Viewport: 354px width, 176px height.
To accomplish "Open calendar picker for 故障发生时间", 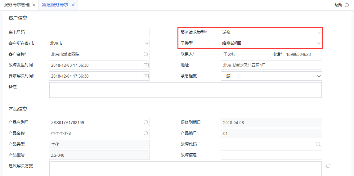I will (x=146, y=65).
